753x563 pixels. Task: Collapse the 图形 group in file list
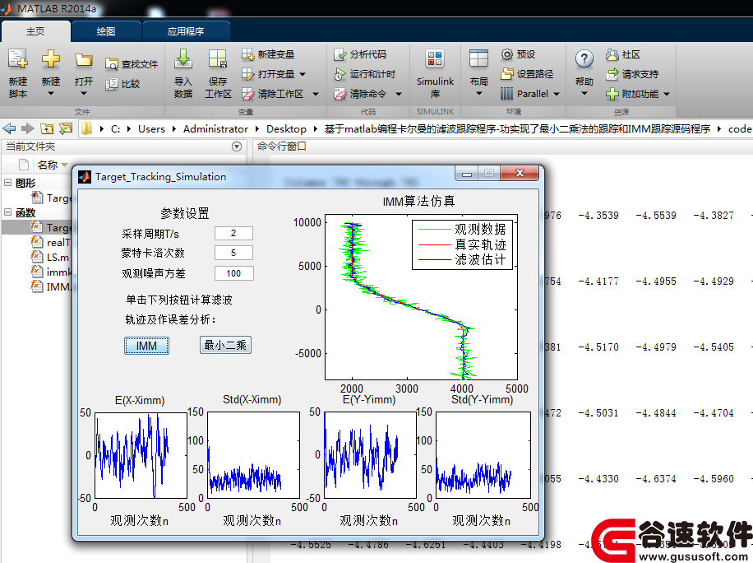click(7, 183)
